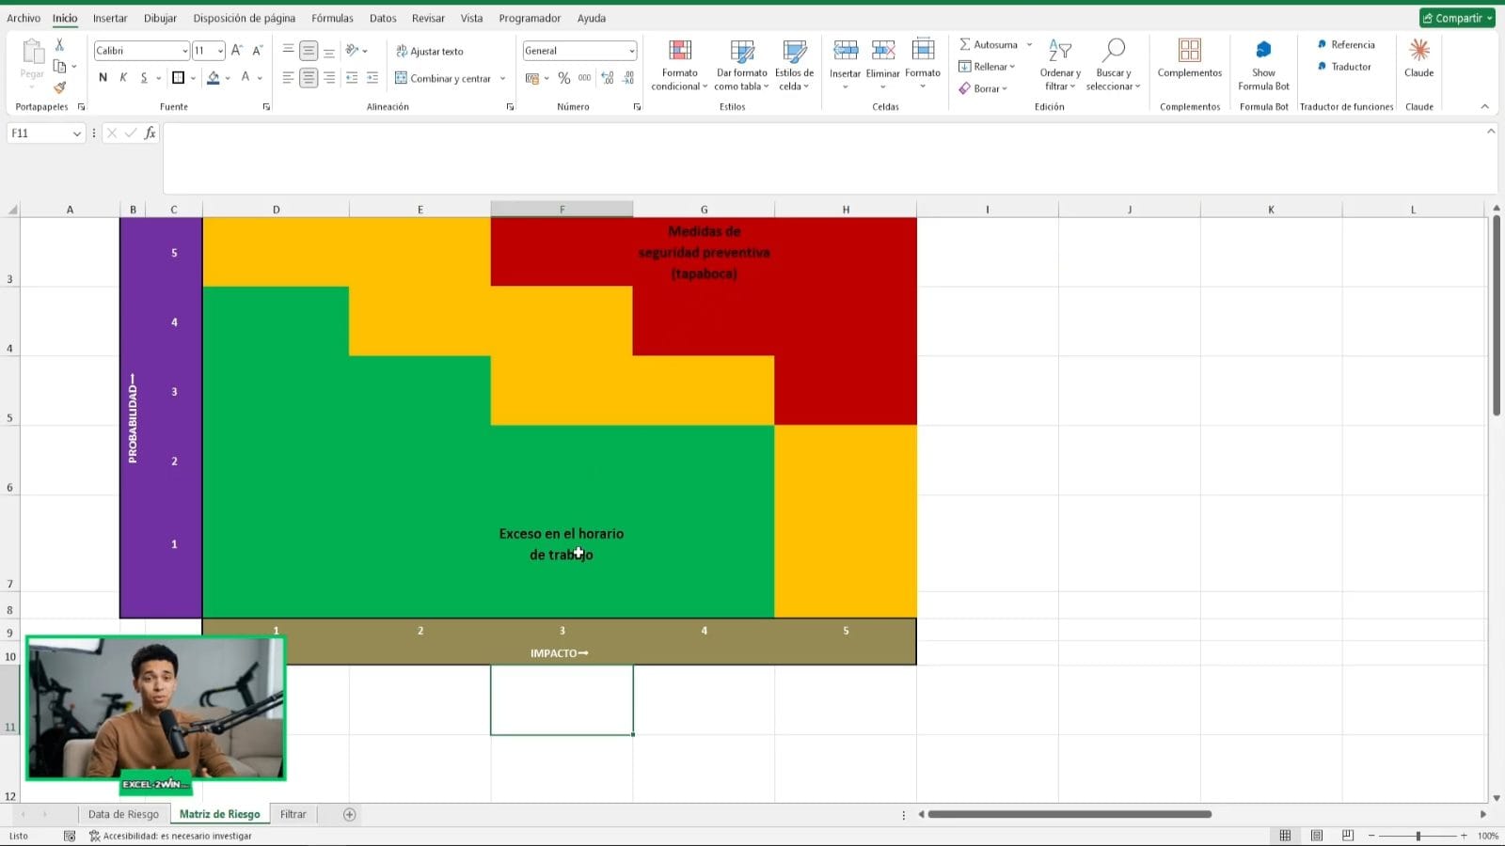Click the Formato cells icon
The image size is (1505, 846).
(x=923, y=50)
